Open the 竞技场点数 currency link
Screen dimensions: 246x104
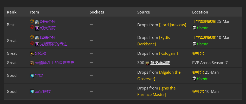tap(160, 63)
